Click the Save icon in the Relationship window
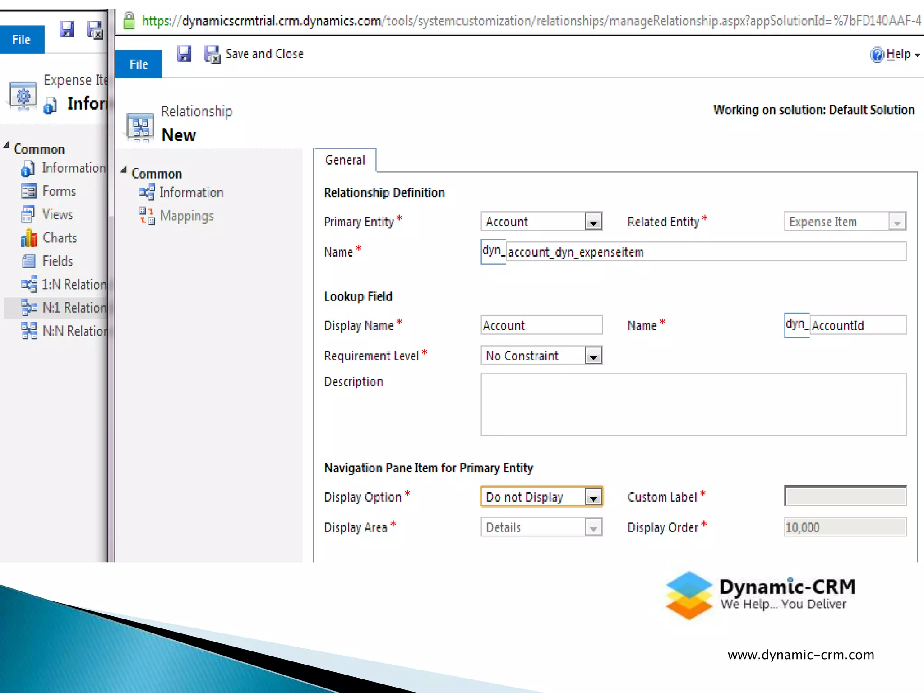The height and width of the screenshot is (693, 924). tap(184, 54)
